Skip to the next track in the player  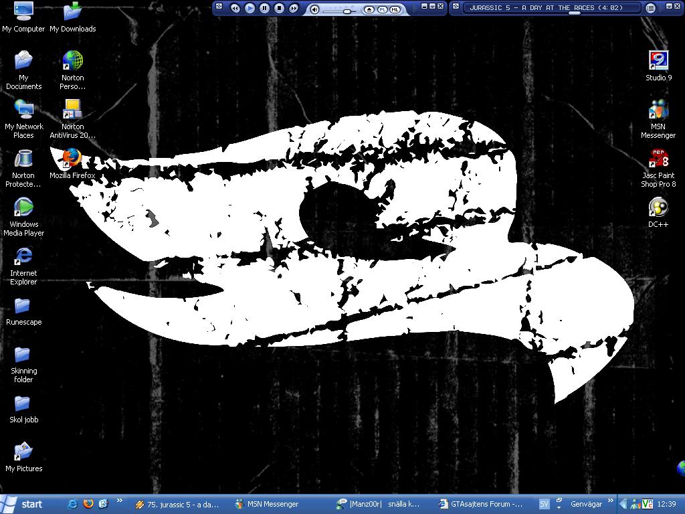(x=294, y=8)
